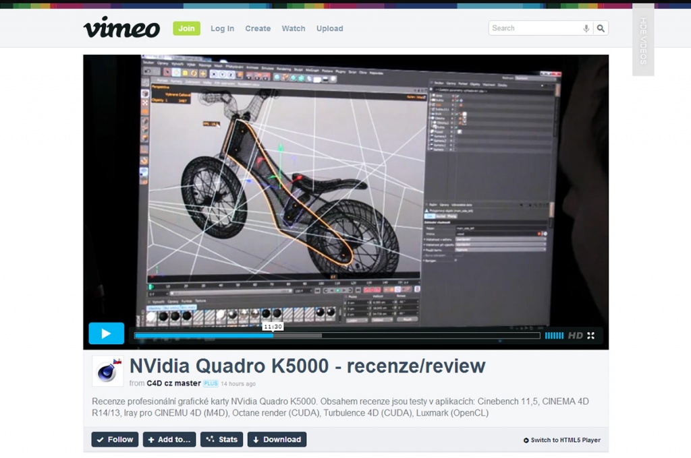Viewport: 691px width, 458px height.
Task: Open the Watch menu item
Action: pyautogui.click(x=294, y=28)
